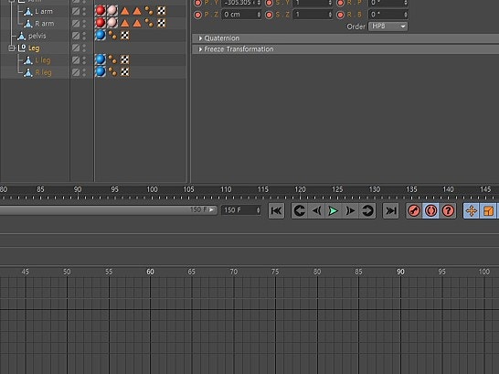Toggle visibility dots for pelvis
The image size is (499, 374).
(x=84, y=36)
